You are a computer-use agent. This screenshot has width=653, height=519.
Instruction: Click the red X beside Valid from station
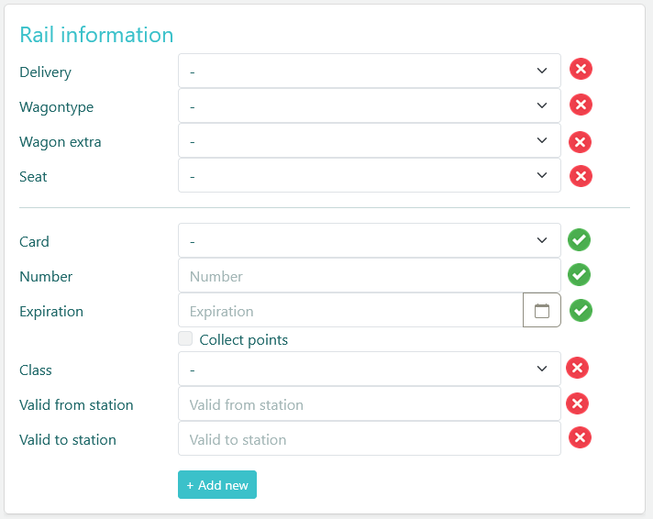tap(577, 403)
